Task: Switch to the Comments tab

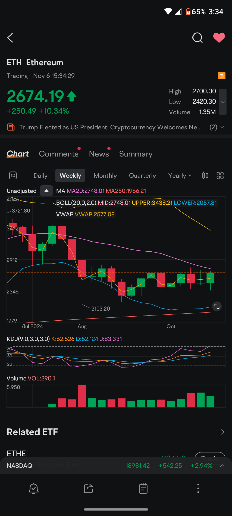Action: [59, 154]
